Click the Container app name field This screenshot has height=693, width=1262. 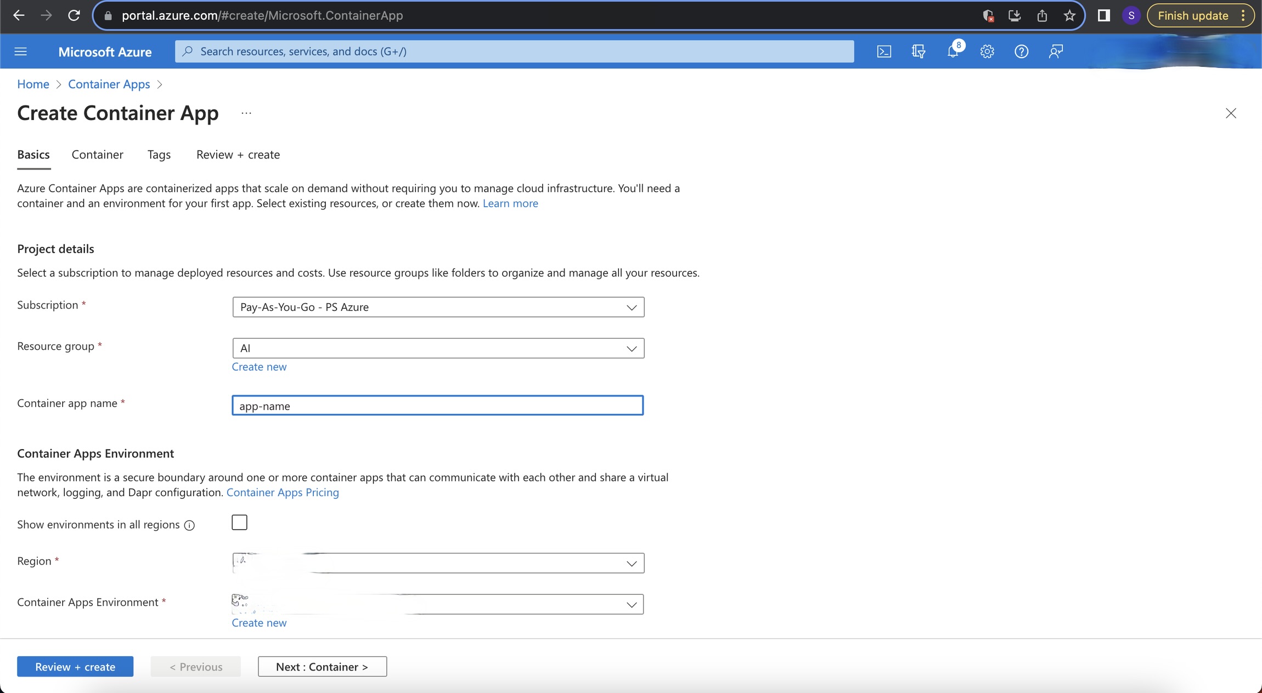tap(437, 406)
